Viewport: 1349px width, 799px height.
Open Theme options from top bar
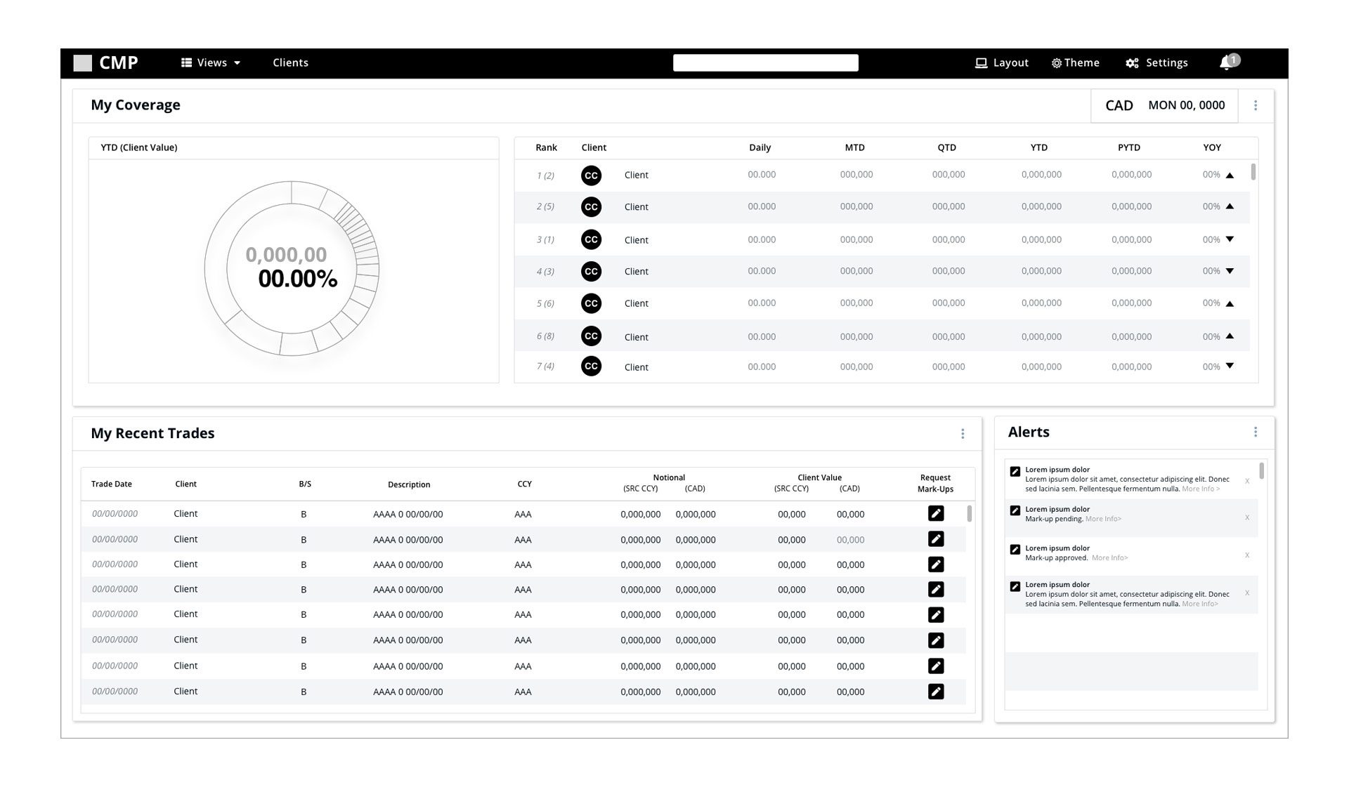[1075, 63]
